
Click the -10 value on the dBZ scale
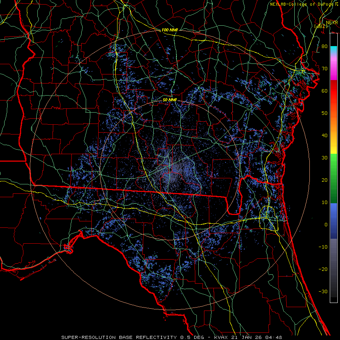click(x=323, y=247)
